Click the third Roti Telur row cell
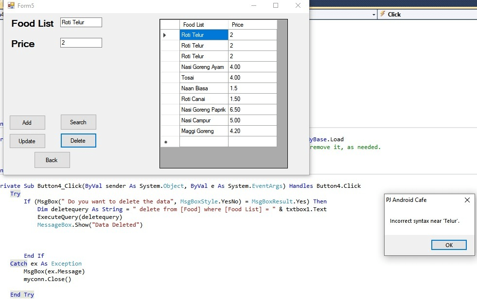477x299 pixels. click(x=204, y=56)
